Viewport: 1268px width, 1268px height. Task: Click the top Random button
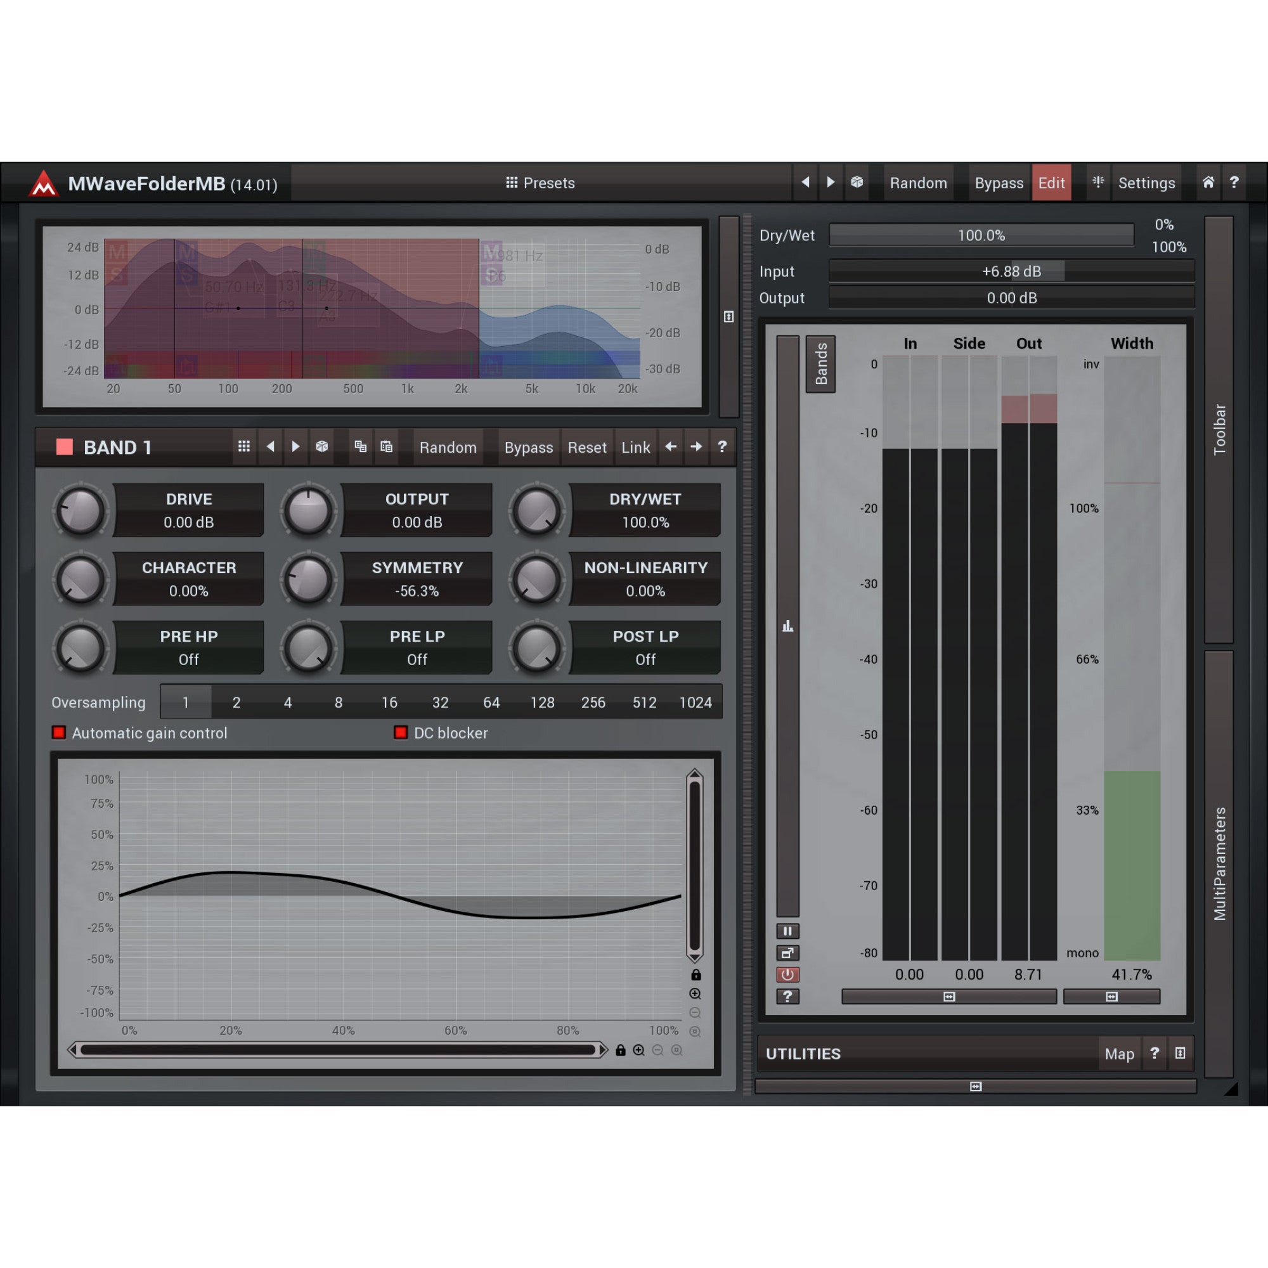click(x=918, y=183)
